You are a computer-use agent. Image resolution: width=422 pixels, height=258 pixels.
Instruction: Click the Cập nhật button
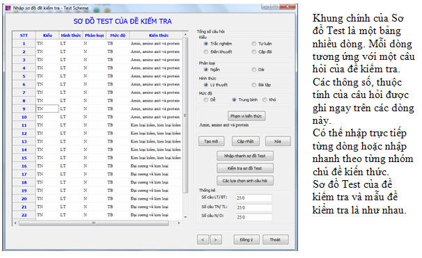245,141
